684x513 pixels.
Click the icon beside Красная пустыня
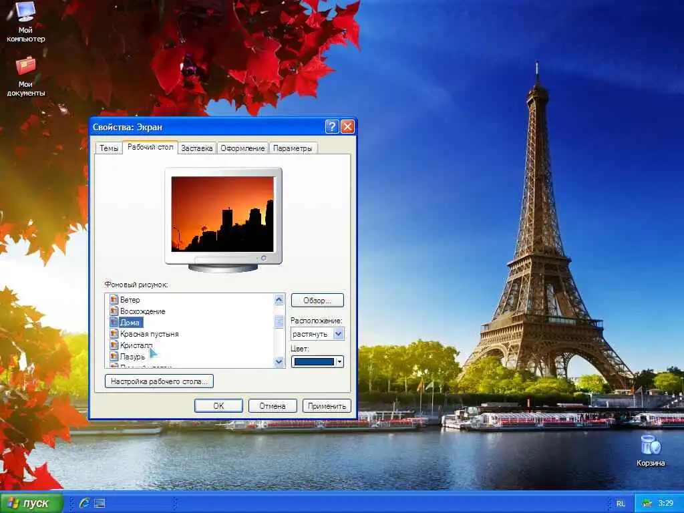tap(114, 334)
